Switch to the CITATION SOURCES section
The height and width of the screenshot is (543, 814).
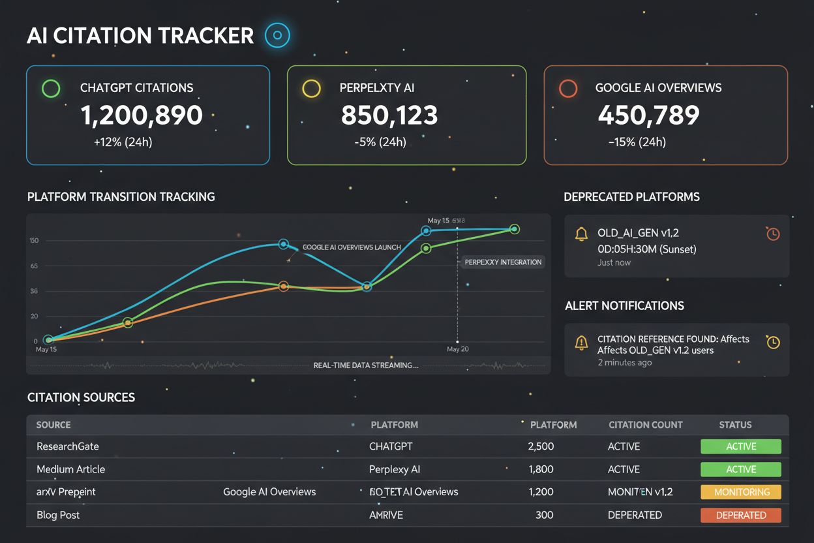click(80, 397)
